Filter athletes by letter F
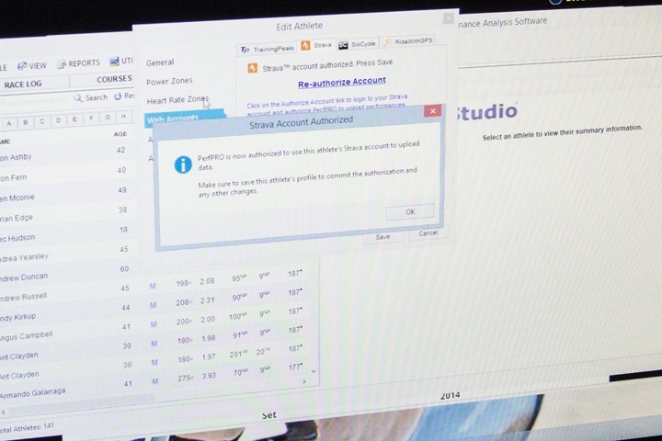Viewport: 662px width, 441px height. point(91,119)
